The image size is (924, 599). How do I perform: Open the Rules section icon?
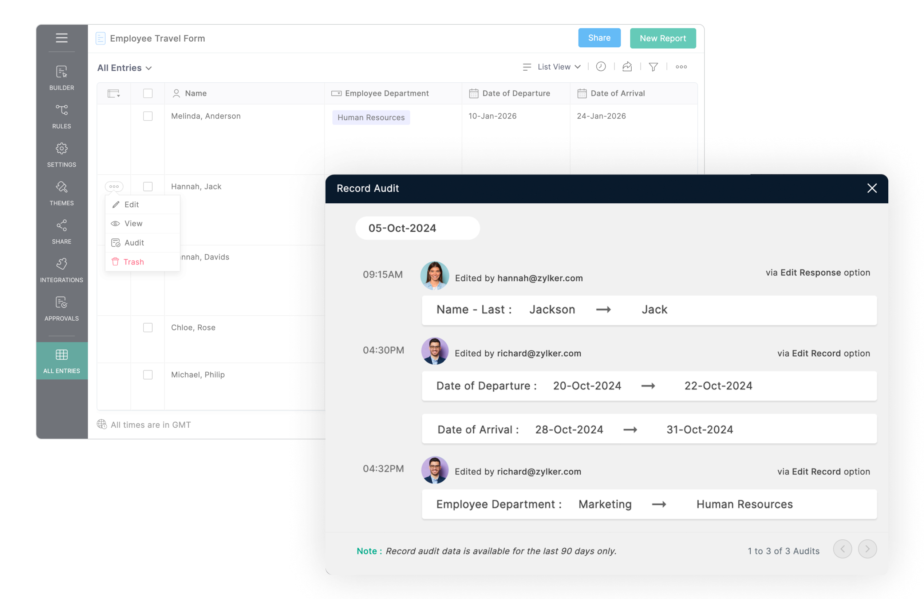tap(61, 110)
